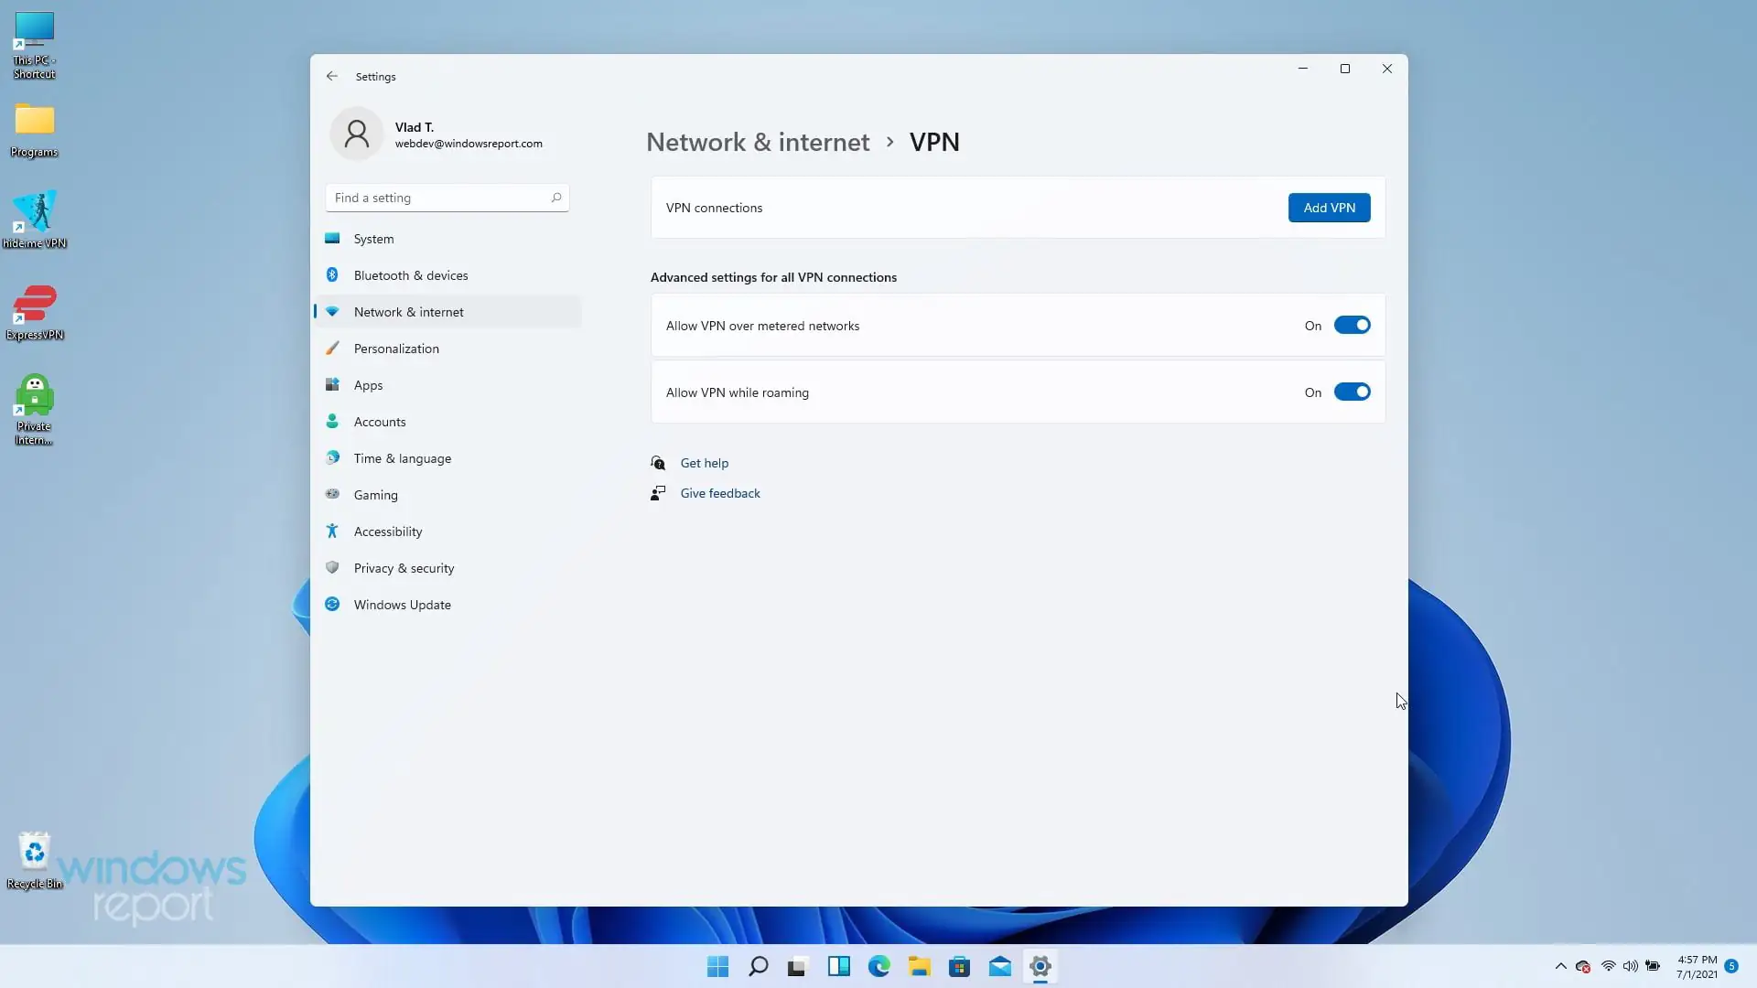Expand hidden icons in system tray
Screen dimensions: 1757x988
[1561, 965]
